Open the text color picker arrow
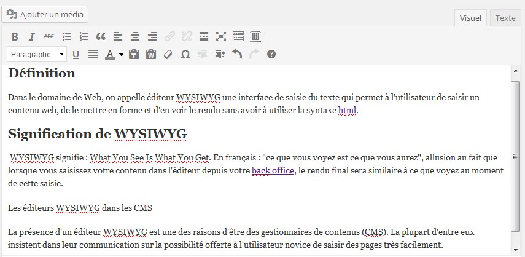The width and height of the screenshot is (525, 257). (121, 54)
